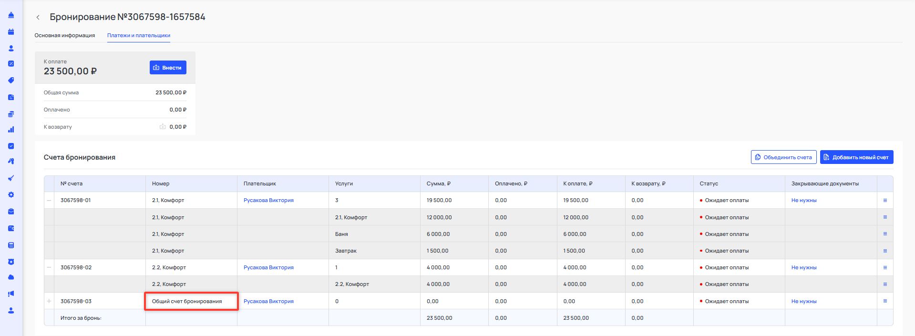This screenshot has width=915, height=336.
Task: Expand invoice 3067598-03 with plus
Action: (49, 301)
